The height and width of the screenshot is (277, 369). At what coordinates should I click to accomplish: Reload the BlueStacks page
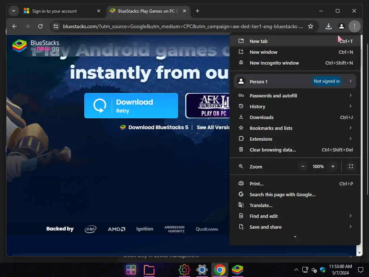tap(40, 26)
